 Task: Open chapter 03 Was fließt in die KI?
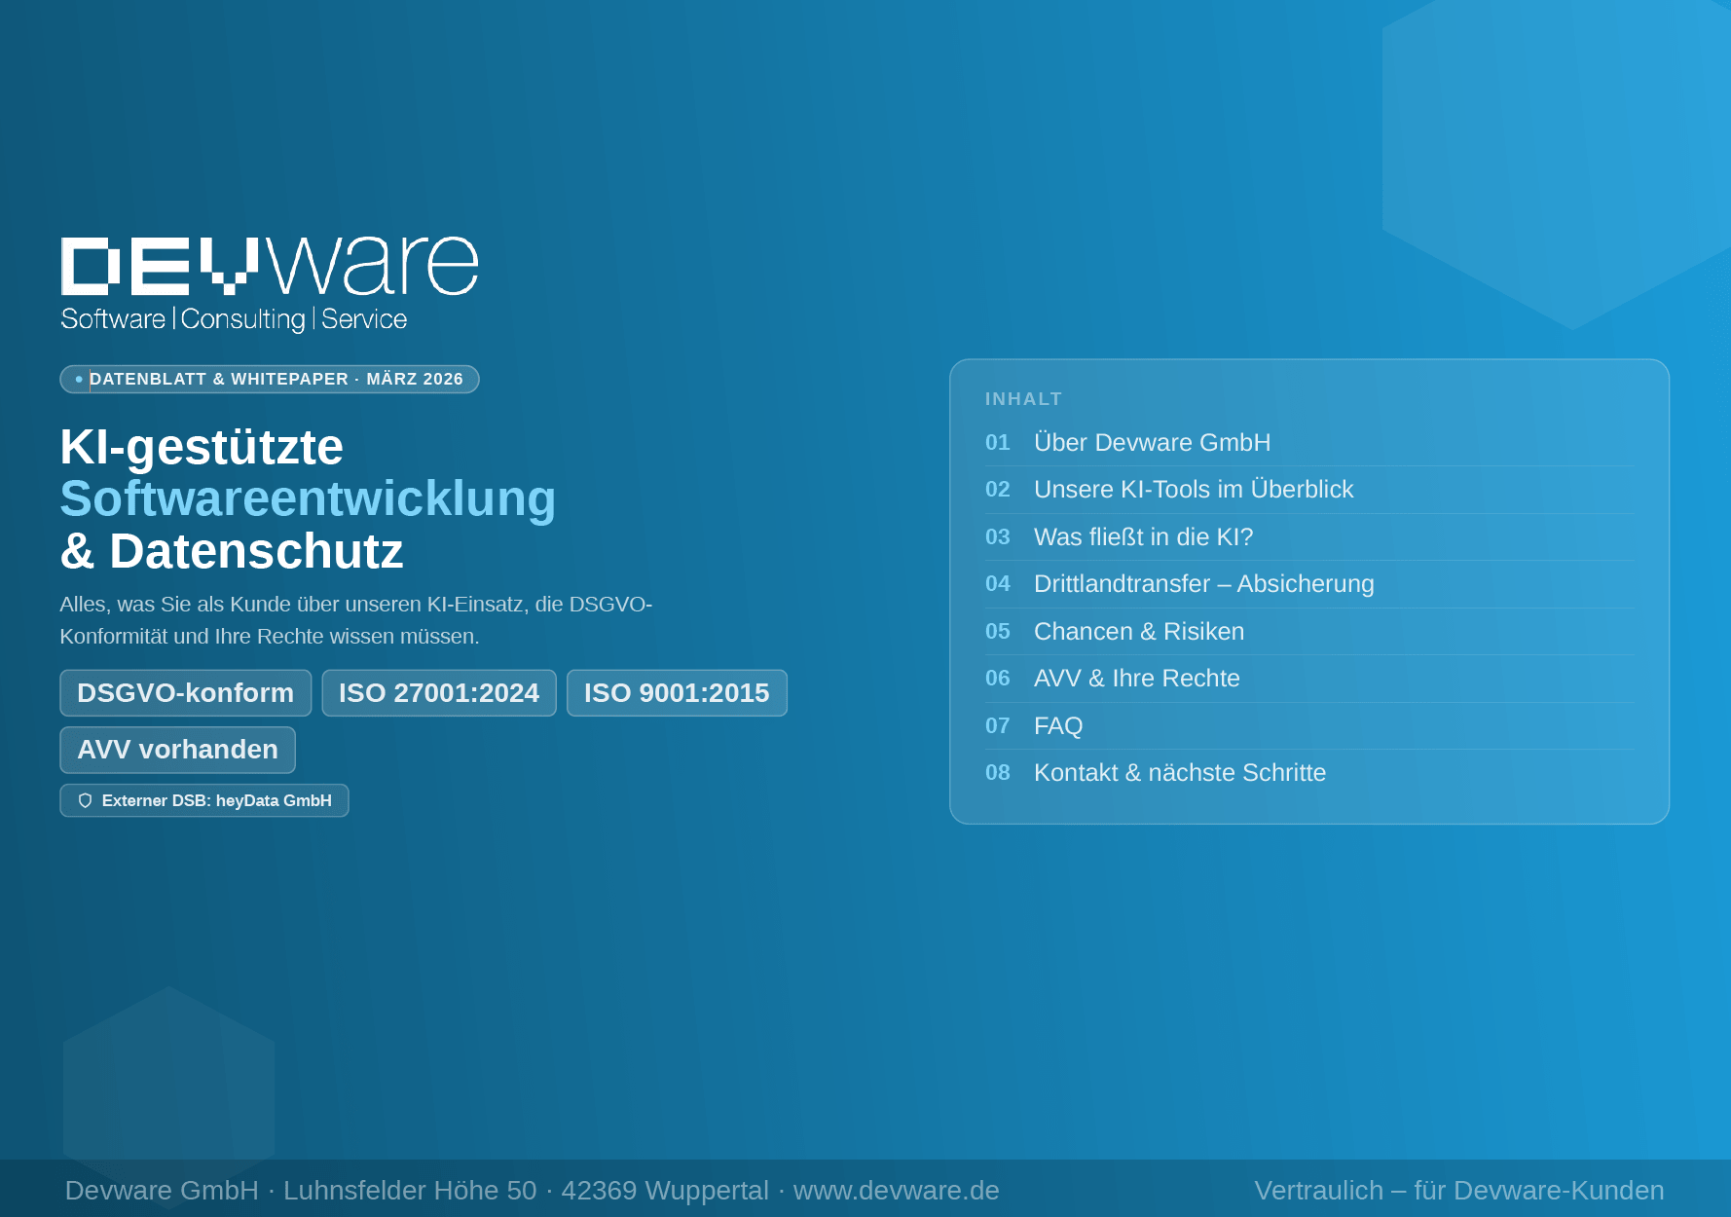tap(1144, 536)
